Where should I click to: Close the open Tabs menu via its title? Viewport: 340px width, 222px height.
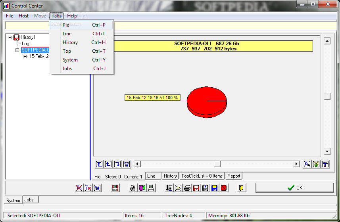pos(57,16)
